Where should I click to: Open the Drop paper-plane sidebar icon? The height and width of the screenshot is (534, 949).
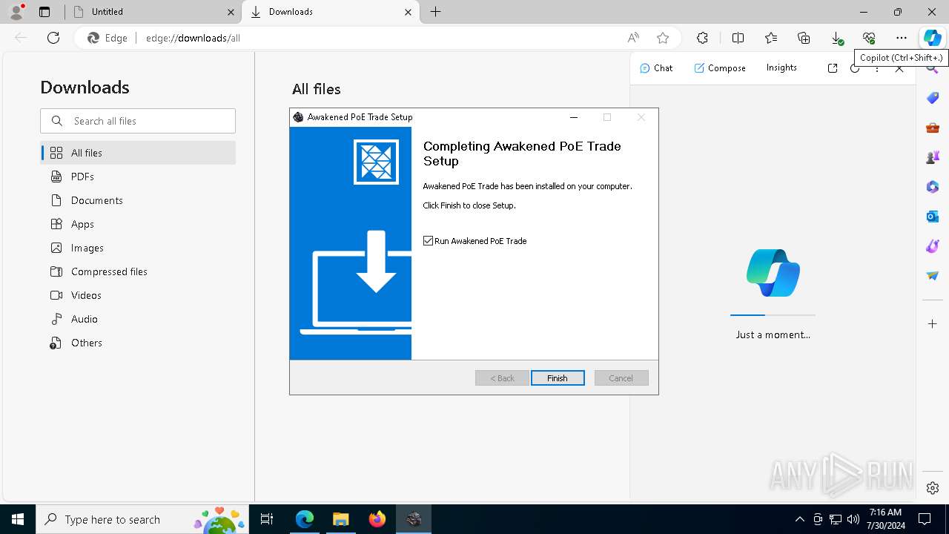pyautogui.click(x=933, y=276)
